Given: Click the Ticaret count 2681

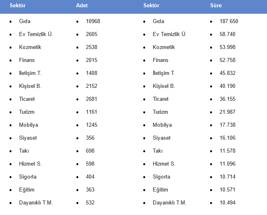Looking at the screenshot, I should point(92,99).
